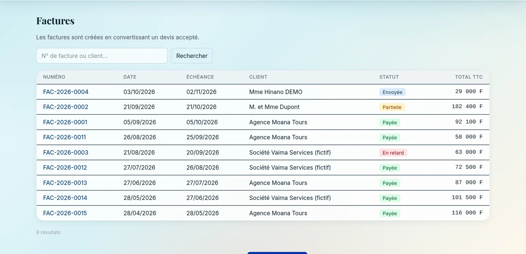Click the due date 20/09/2026
Screen dimensions: 526x254
(x=203, y=152)
